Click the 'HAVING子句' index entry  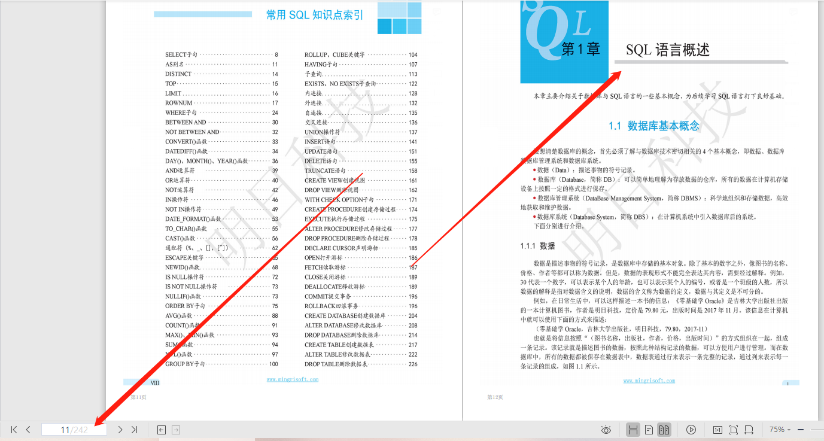(361, 64)
